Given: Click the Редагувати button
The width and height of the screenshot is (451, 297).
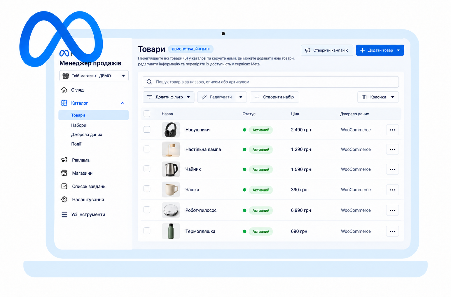Looking at the screenshot, I should click(216, 97).
